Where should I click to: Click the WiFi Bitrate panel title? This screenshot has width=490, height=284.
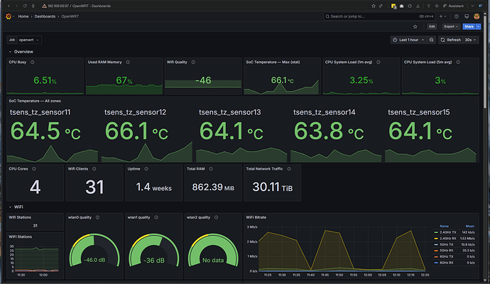pyautogui.click(x=256, y=217)
